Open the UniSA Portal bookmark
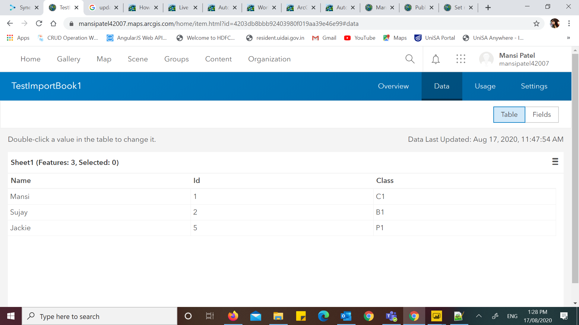The image size is (579, 325). pos(435,38)
